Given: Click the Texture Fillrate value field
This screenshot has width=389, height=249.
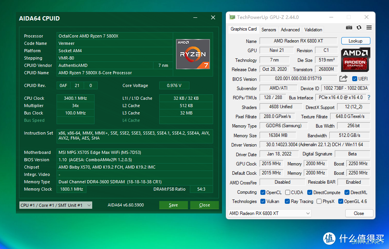Looking at the screenshot, I should (350, 116).
